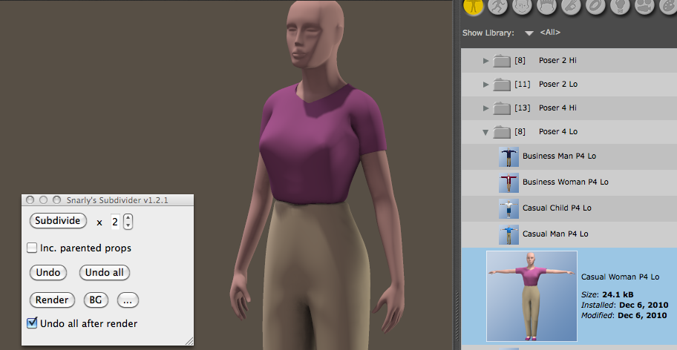Open the Show Library dropdown arrow
Viewport: 677px width, 350px height.
click(x=529, y=33)
